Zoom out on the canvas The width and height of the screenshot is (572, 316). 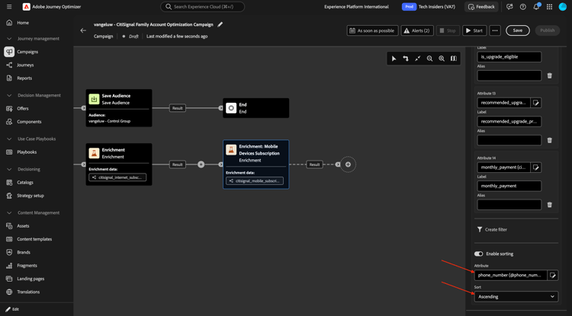(429, 59)
